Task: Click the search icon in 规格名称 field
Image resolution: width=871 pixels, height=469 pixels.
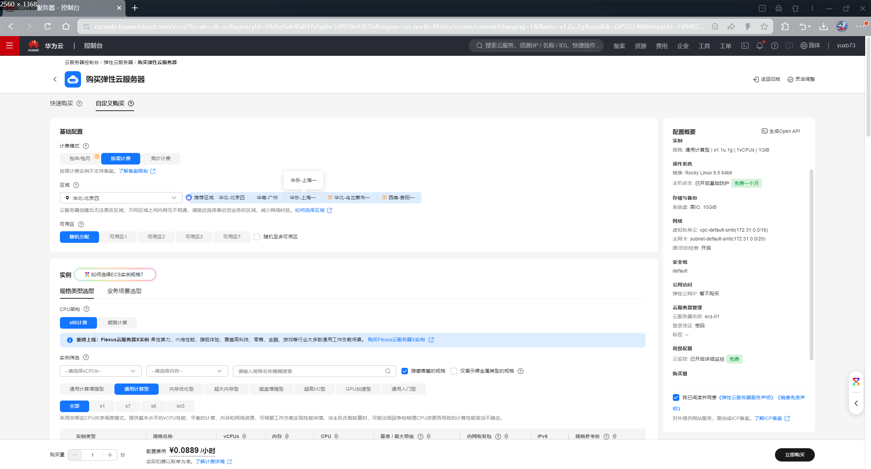Action: (387, 371)
